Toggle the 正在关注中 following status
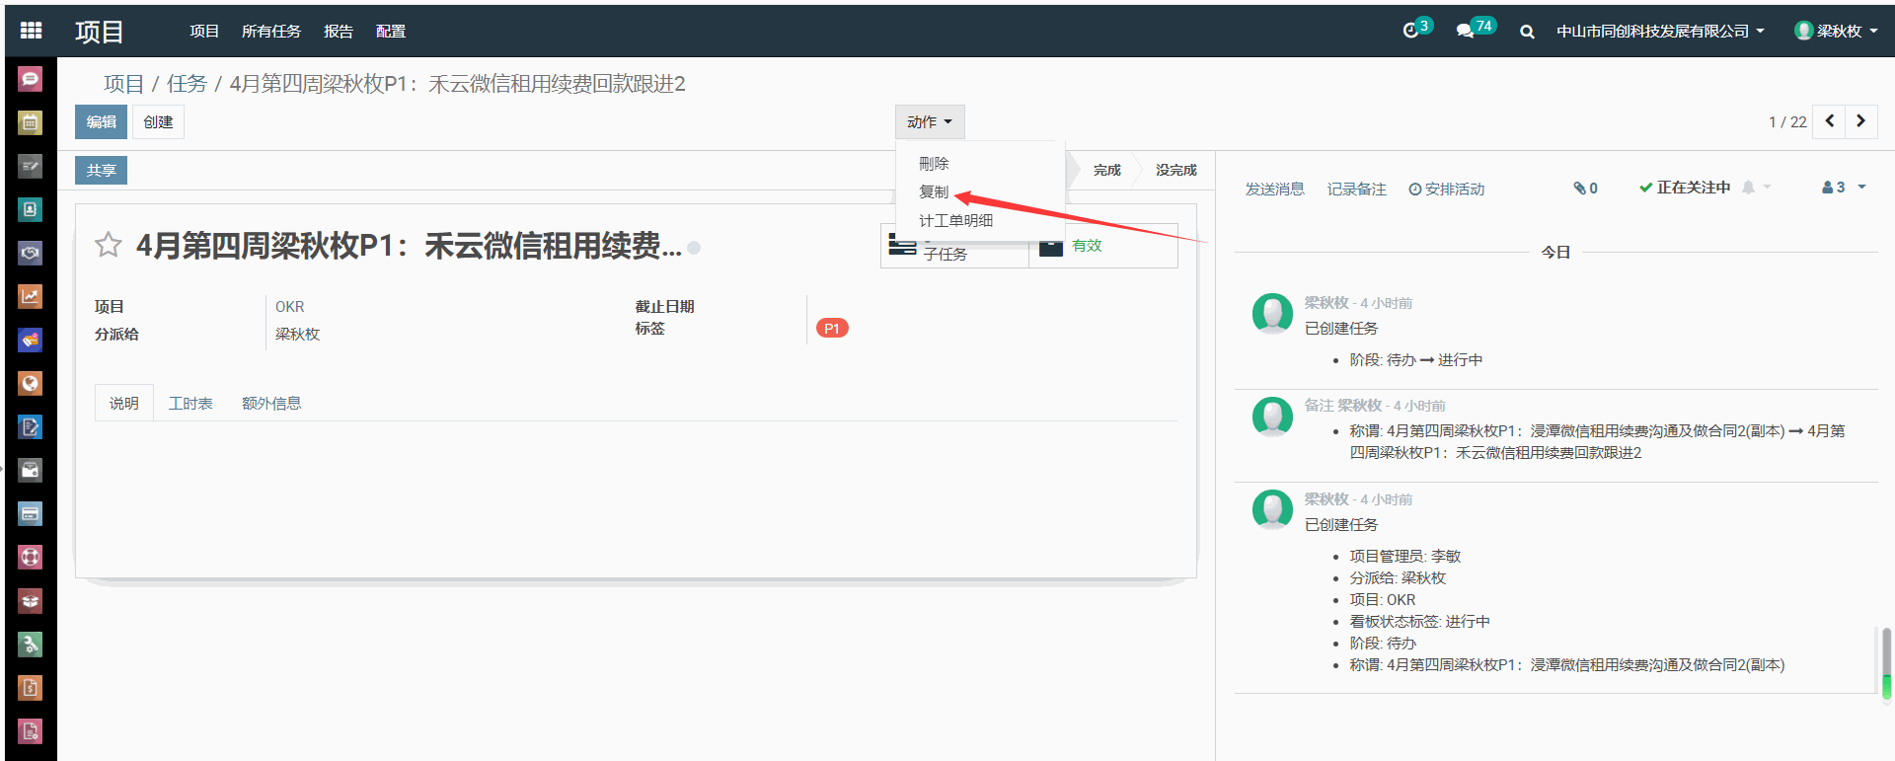The height and width of the screenshot is (761, 1895). [x=1685, y=188]
